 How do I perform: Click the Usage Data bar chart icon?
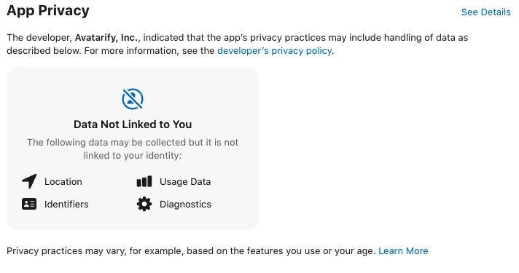(x=144, y=181)
